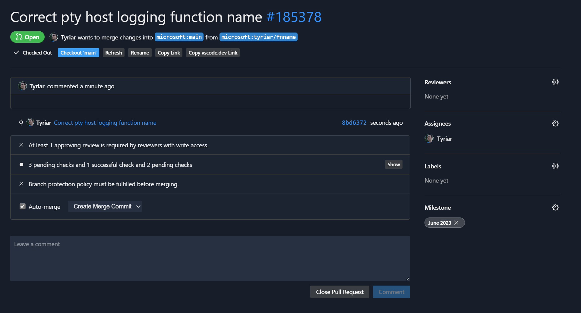Click the green Open pull request badge
Viewport: 581px width, 313px height.
(27, 37)
